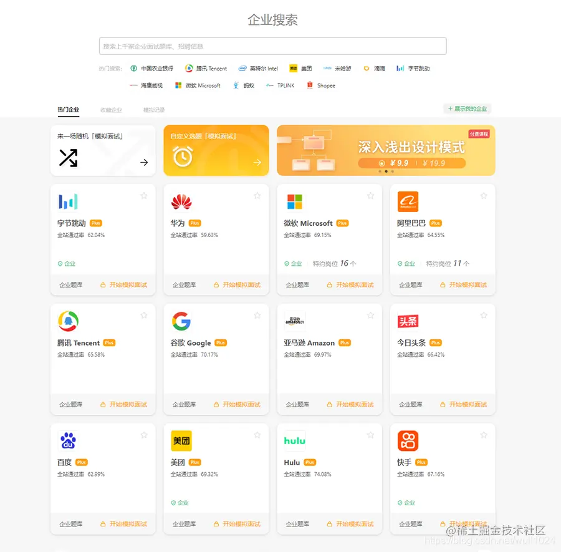Click 特约岗位 16 个 on Microsoft card
The height and width of the screenshot is (552, 561).
point(335,264)
